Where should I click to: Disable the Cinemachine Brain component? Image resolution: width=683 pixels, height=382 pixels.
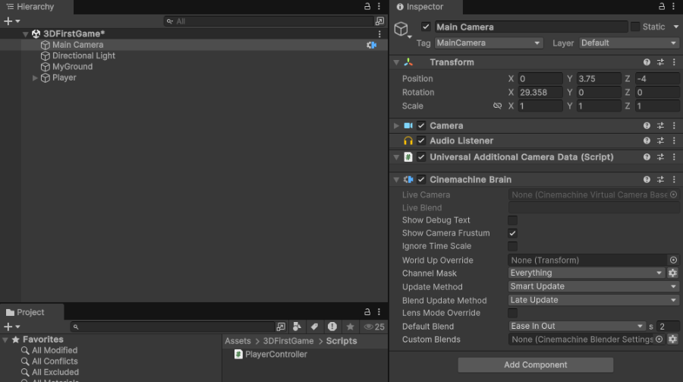420,180
